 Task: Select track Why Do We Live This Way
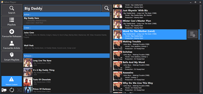(x=156, y=86)
